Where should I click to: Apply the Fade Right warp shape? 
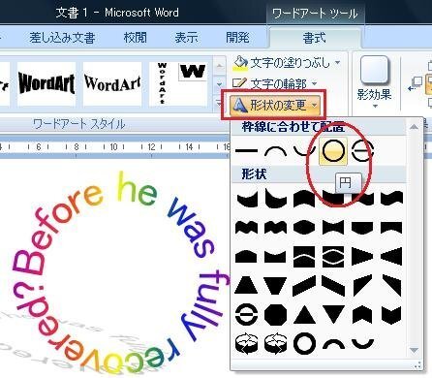click(x=362, y=257)
